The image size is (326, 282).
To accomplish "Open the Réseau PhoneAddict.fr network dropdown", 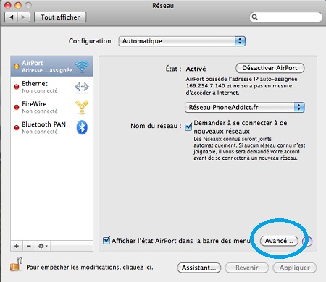I will (245, 107).
